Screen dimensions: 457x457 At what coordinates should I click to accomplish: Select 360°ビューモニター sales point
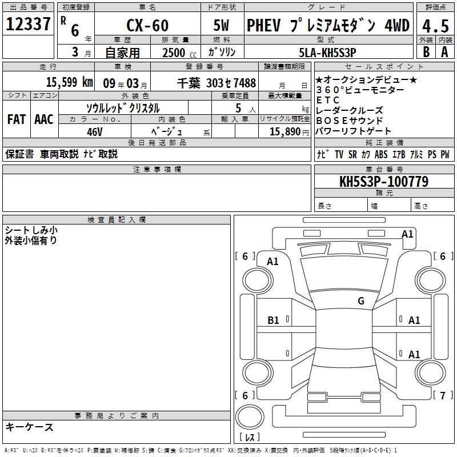360,90
